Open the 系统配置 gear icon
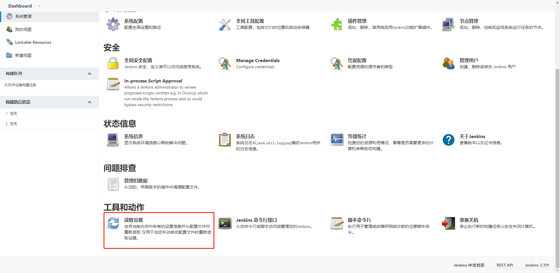Image resolution: width=560 pixels, height=273 pixels. 113,24
